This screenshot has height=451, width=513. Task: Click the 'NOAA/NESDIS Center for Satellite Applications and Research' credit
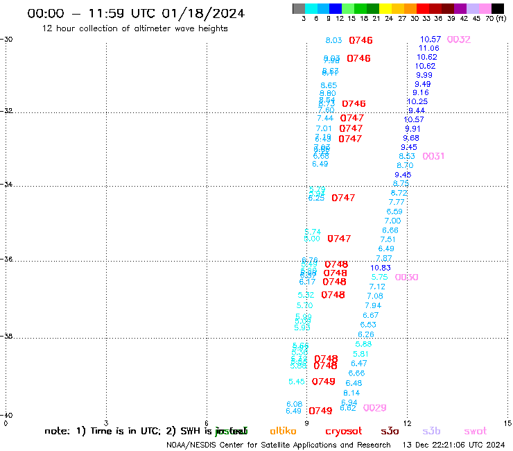coord(279,445)
